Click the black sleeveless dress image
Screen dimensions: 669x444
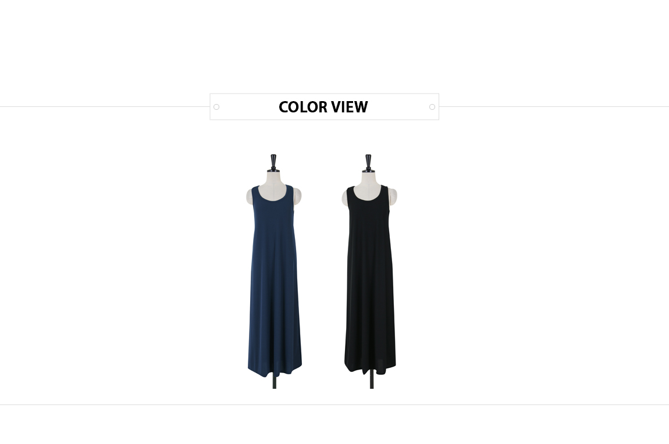tap(369, 272)
